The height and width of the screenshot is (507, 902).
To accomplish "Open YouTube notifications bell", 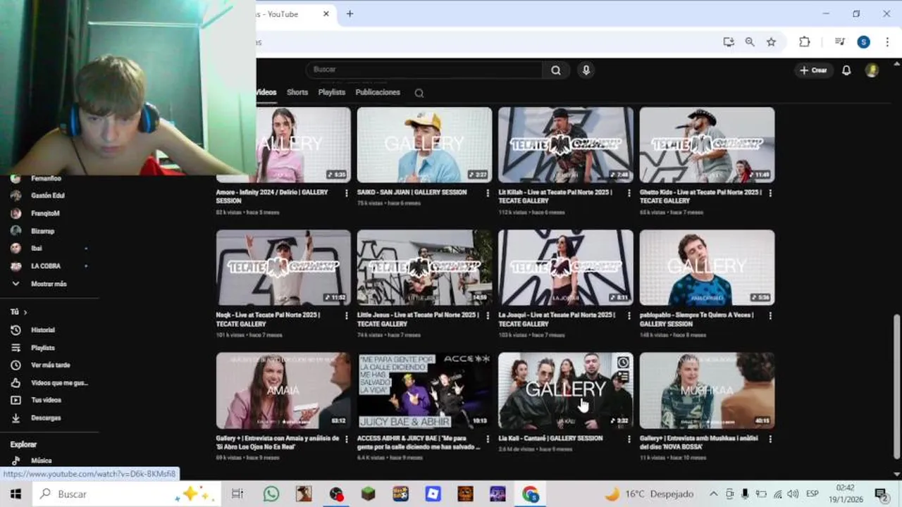I will coord(846,70).
